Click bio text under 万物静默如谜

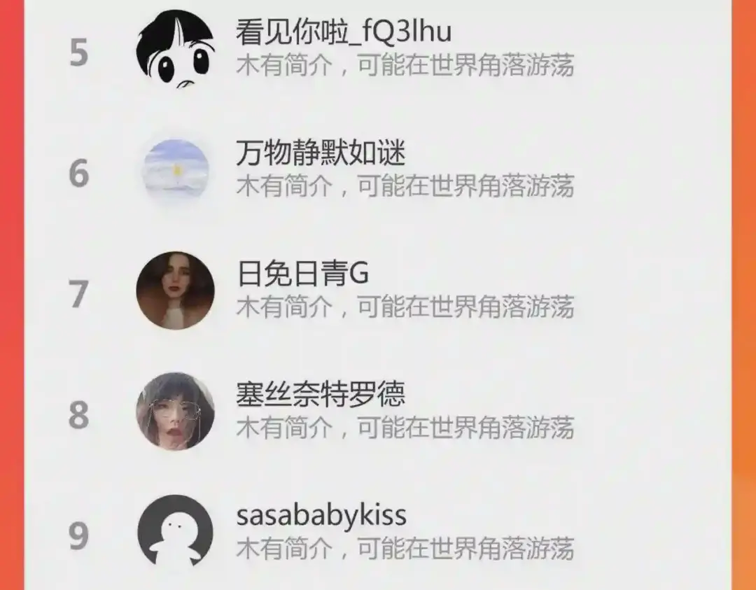coord(405,186)
